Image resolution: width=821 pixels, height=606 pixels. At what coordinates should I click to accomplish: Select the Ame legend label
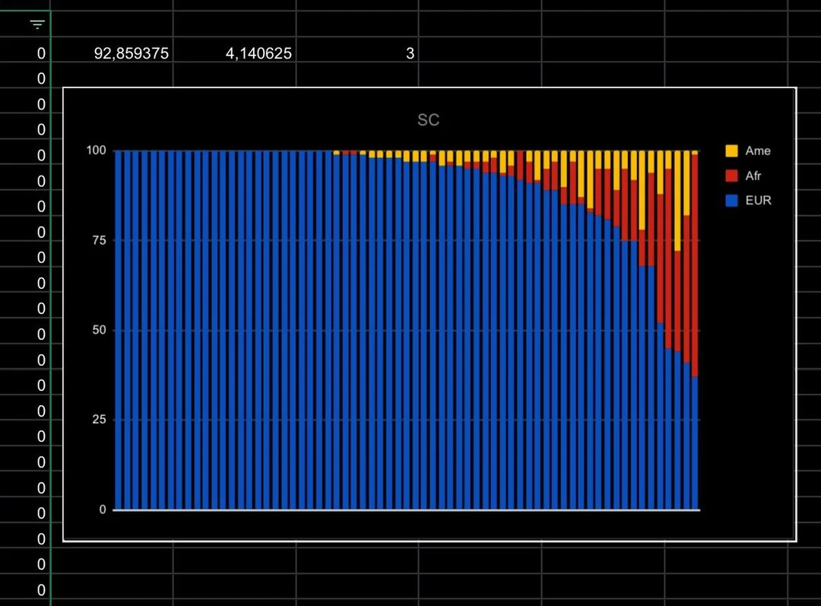click(758, 151)
